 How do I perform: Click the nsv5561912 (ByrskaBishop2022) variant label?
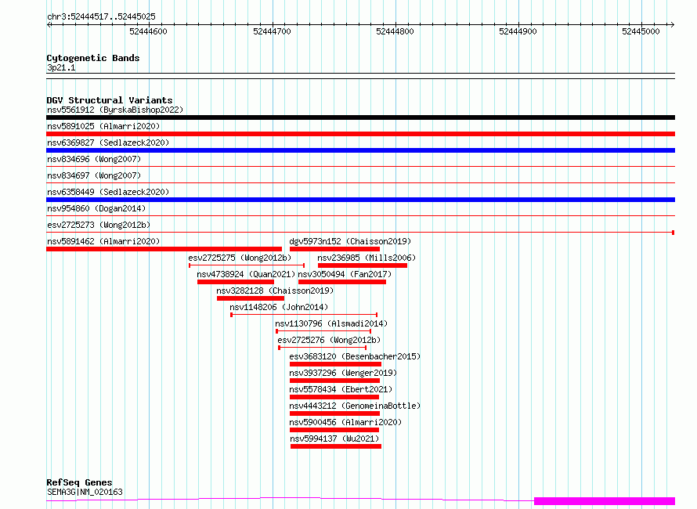pyautogui.click(x=115, y=110)
